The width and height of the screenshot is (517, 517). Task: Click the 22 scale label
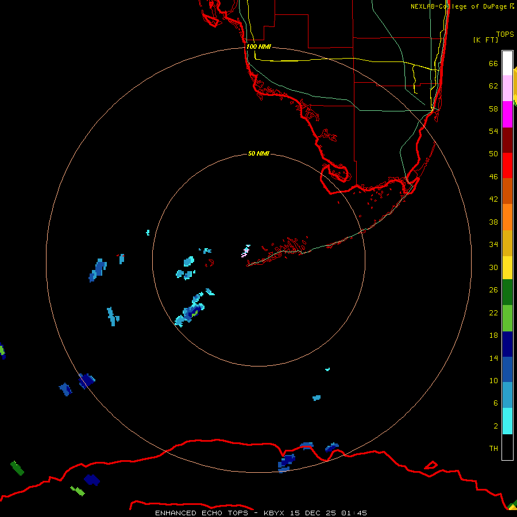(493, 313)
